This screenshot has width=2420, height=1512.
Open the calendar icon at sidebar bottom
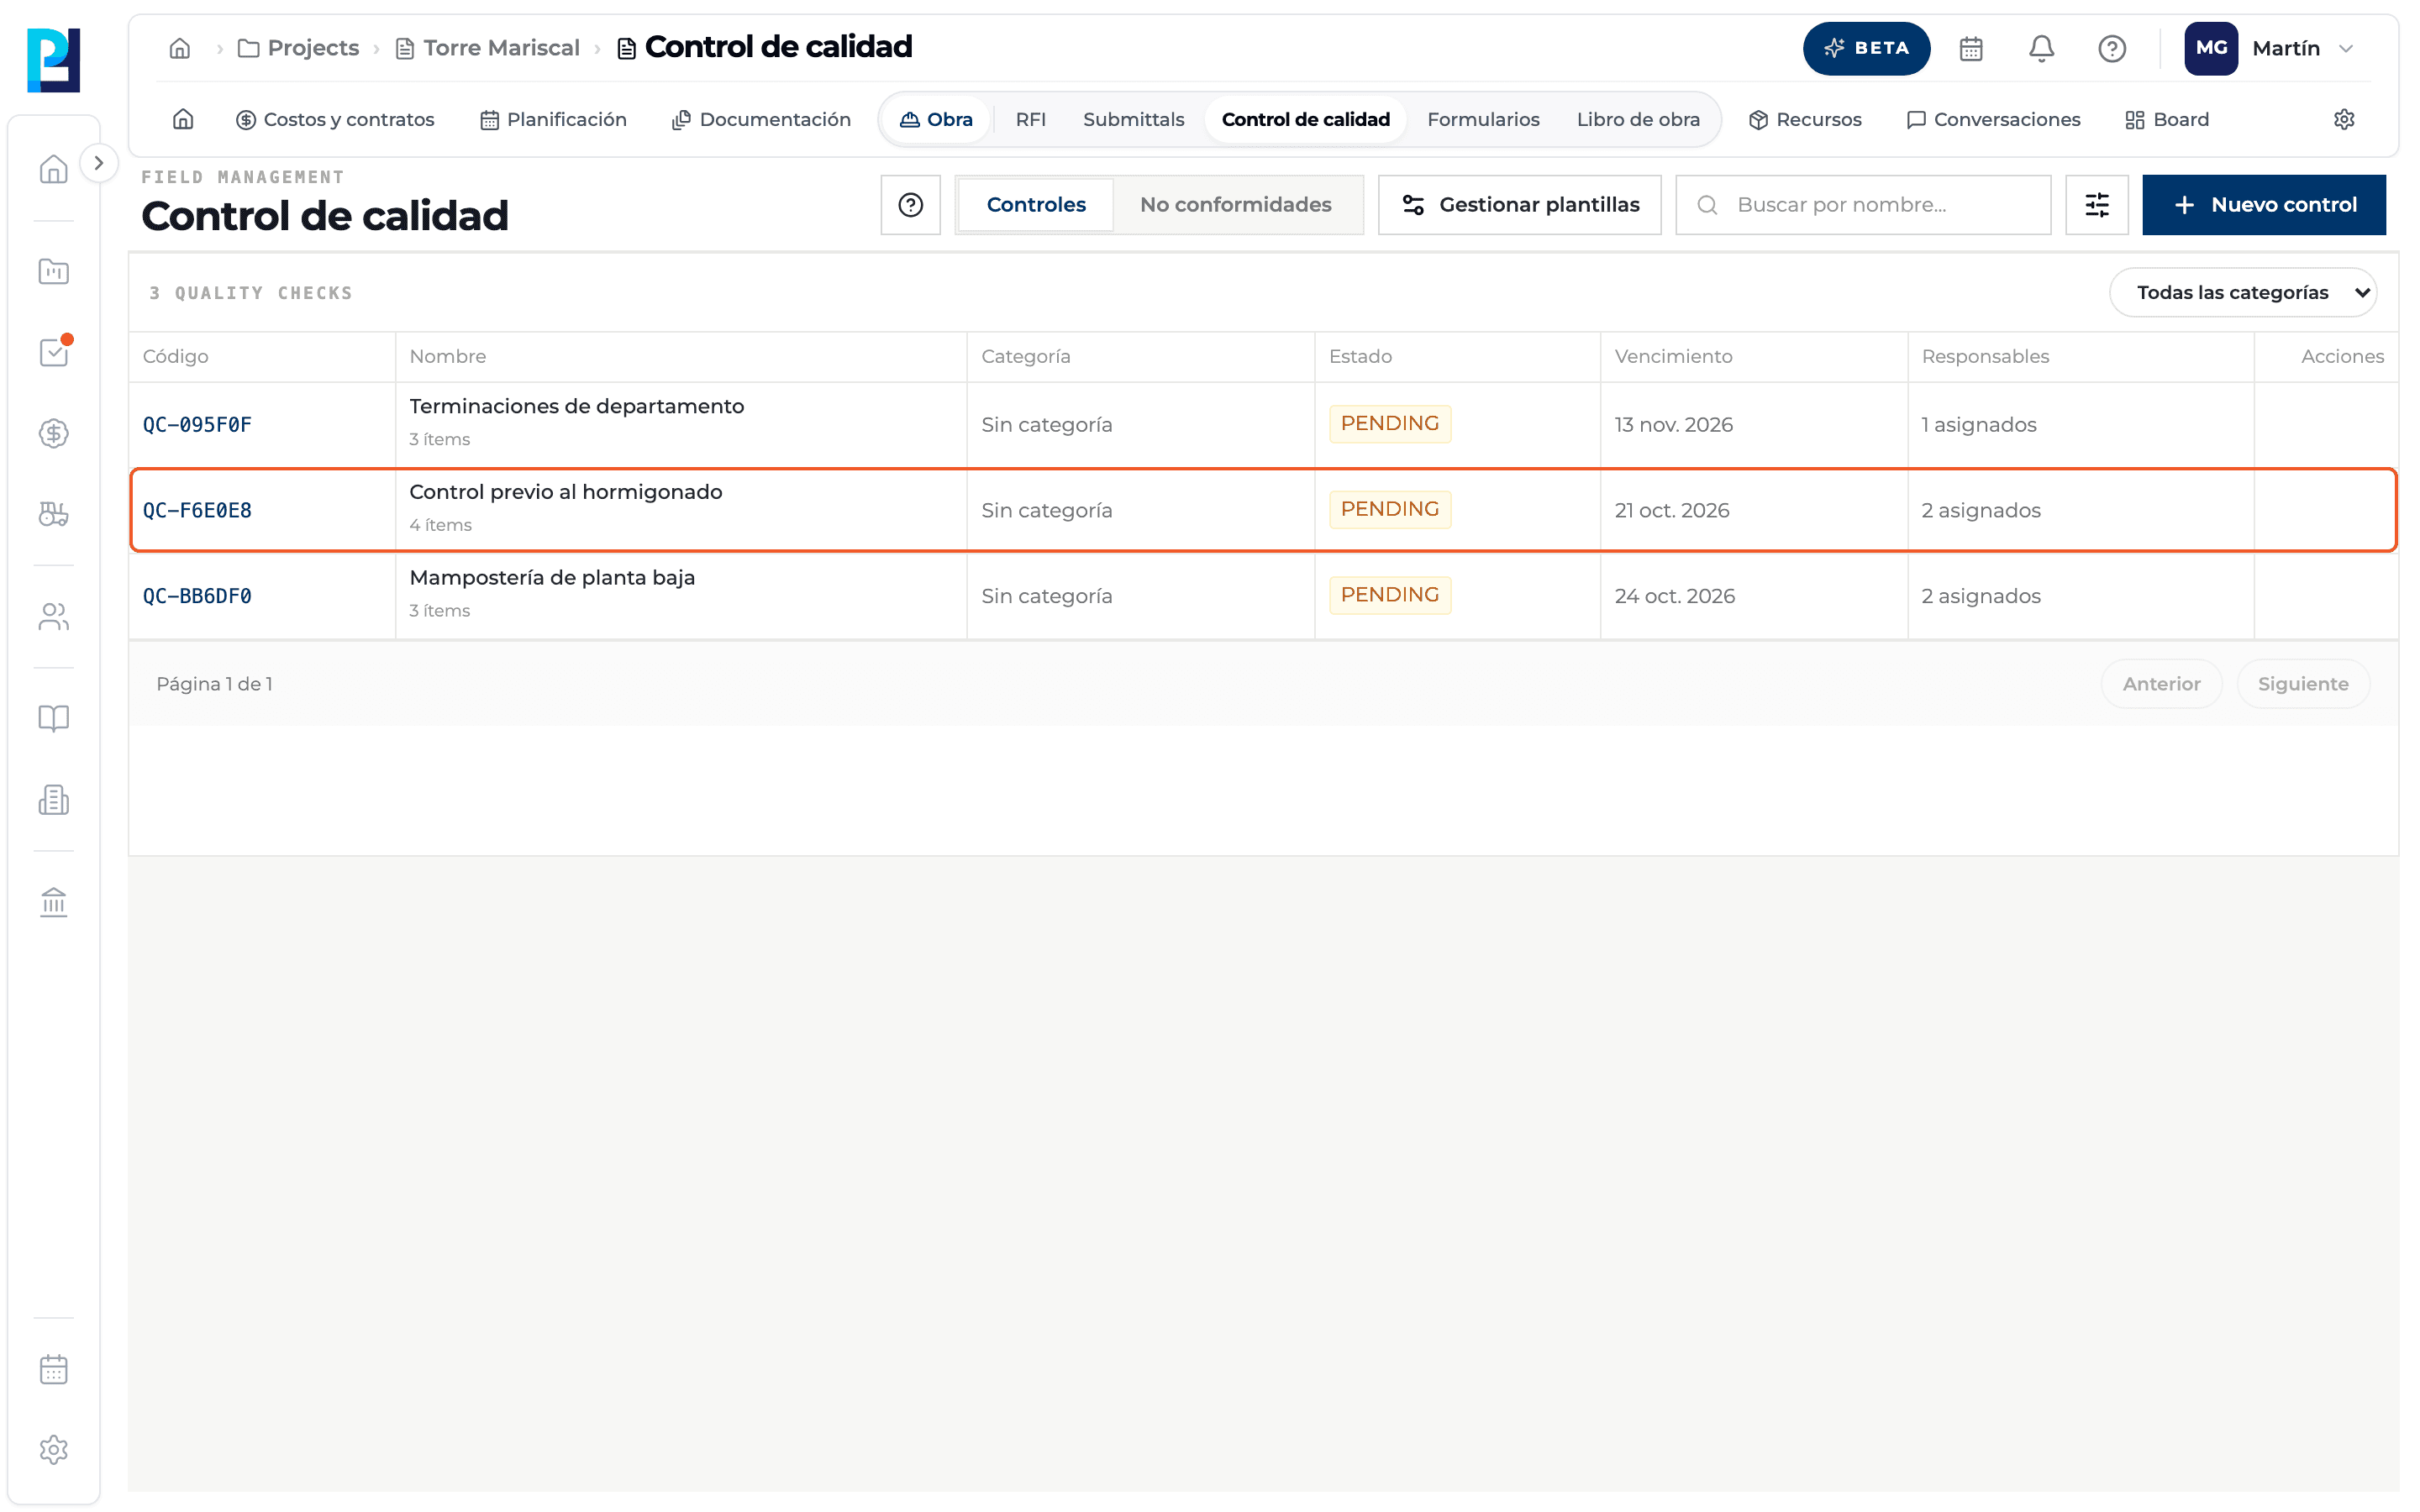[x=54, y=1369]
